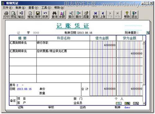Select first row 汇票到期承兑 summary cell
This screenshot has width=155, height=114.
point(23,45)
